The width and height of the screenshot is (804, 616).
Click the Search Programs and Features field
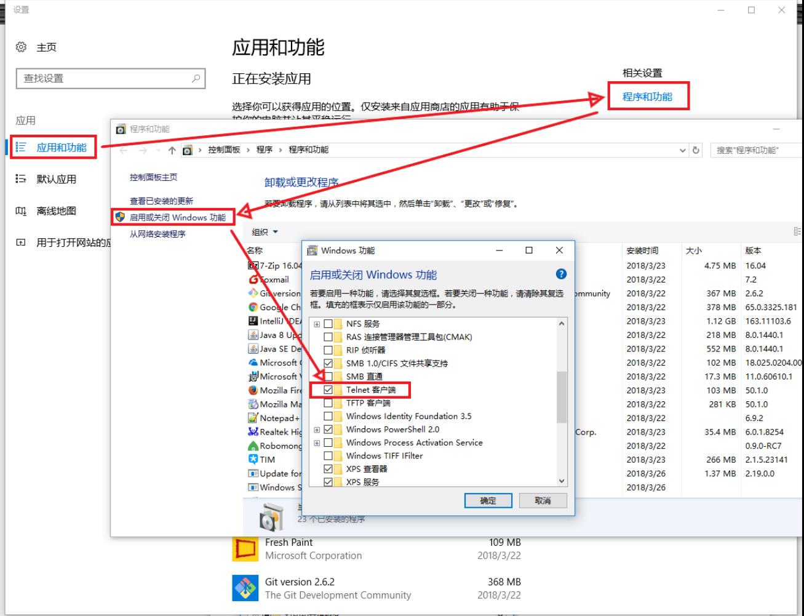(x=757, y=150)
